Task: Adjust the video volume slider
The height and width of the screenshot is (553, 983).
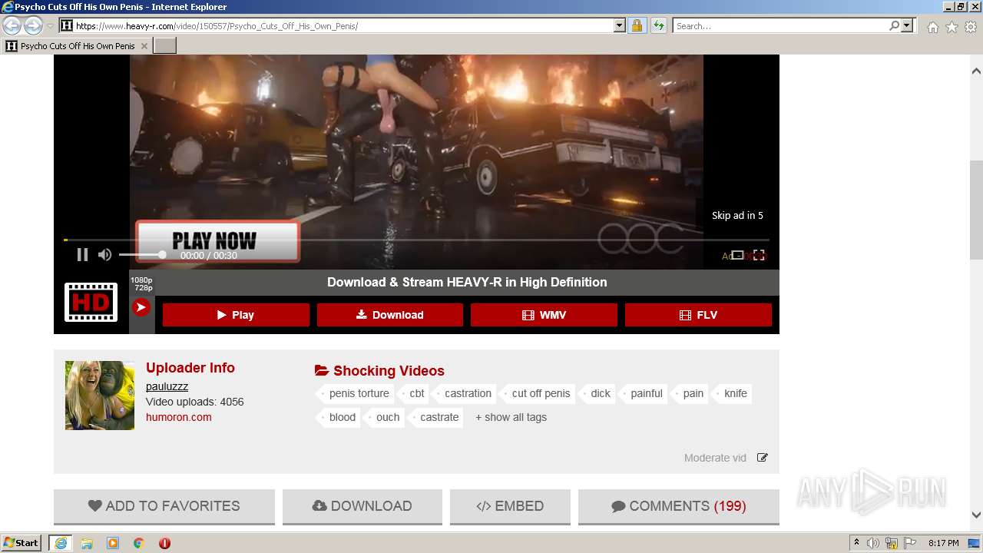Action: point(141,255)
